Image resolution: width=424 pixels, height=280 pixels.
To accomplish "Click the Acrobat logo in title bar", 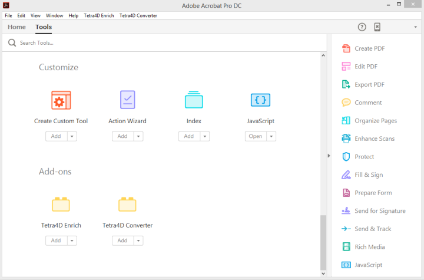I will click(x=6, y=5).
